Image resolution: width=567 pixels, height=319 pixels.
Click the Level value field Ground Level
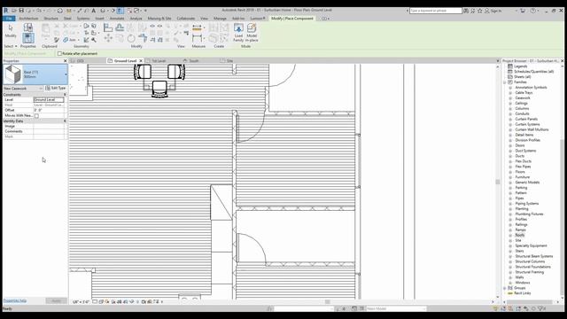coord(49,100)
